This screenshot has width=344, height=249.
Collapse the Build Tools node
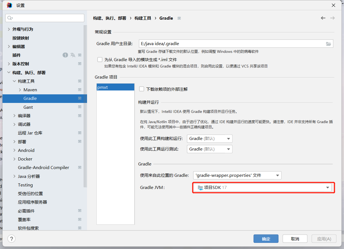point(14,81)
